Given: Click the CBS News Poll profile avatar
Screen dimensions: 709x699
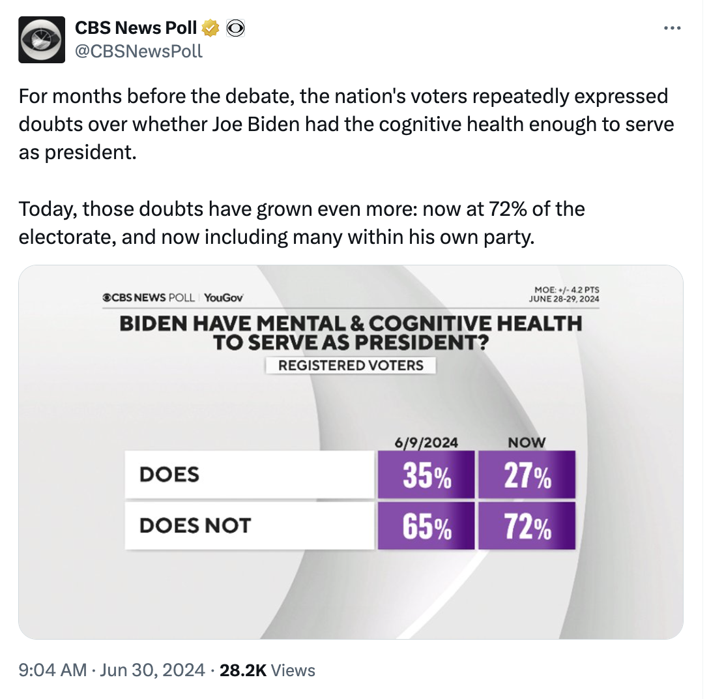Looking at the screenshot, I should [x=42, y=40].
